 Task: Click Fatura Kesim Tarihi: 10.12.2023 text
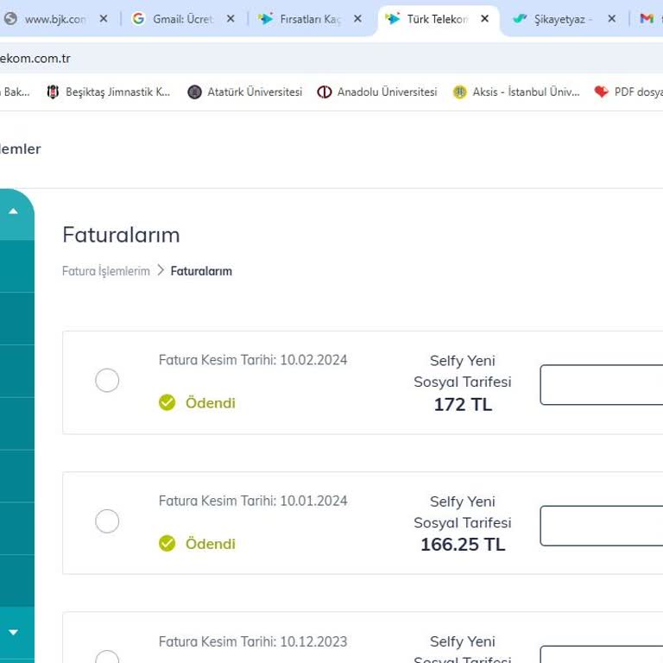coord(253,641)
